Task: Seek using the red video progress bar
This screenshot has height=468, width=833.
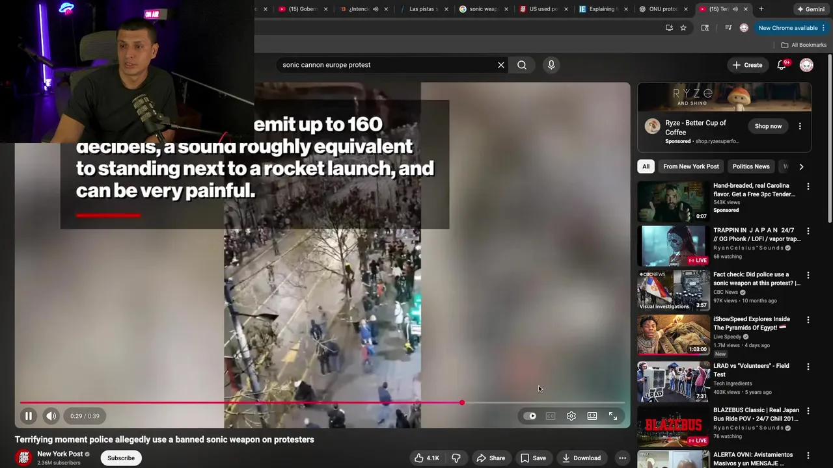Action: [322, 403]
